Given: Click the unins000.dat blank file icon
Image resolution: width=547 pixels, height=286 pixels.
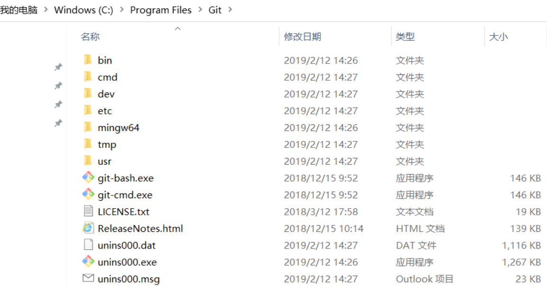Looking at the screenshot, I should click(88, 244).
